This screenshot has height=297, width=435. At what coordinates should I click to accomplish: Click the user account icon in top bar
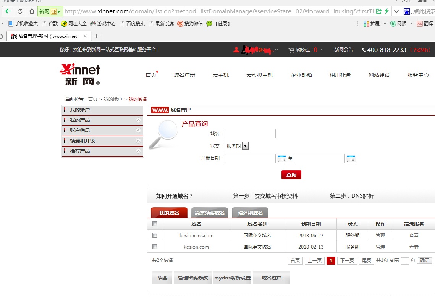236,50
